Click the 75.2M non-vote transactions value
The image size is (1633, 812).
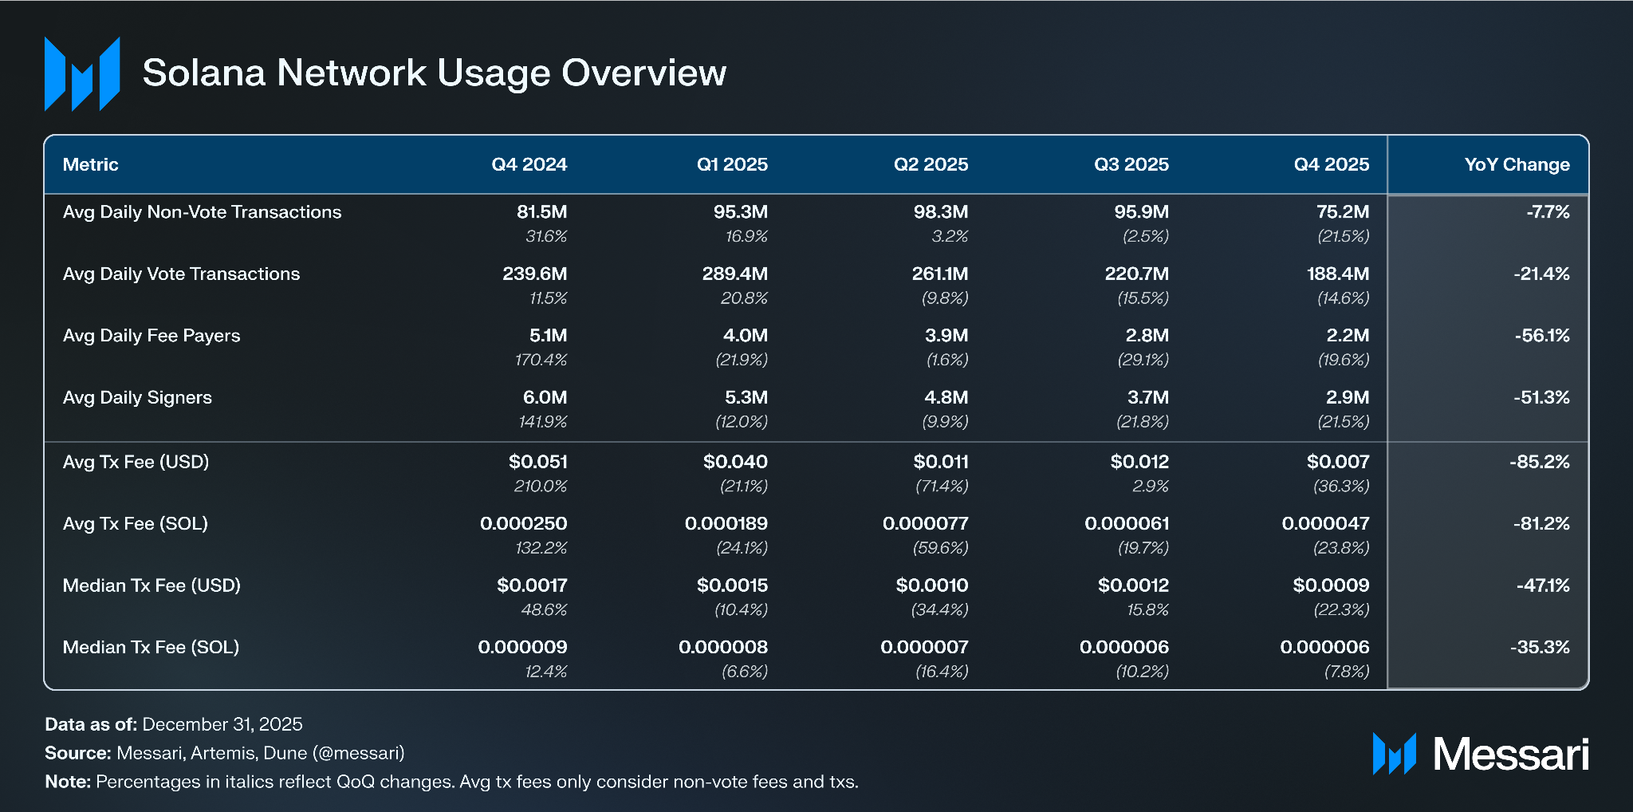1343,212
